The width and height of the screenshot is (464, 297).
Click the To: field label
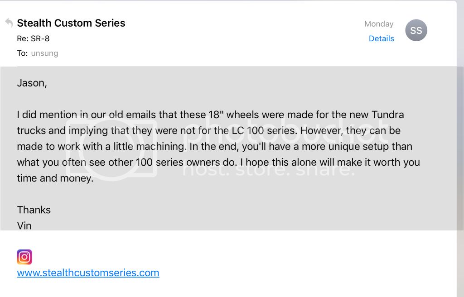point(22,53)
